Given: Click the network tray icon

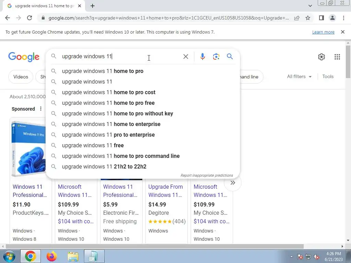Looking at the screenshot, I should point(308,256).
